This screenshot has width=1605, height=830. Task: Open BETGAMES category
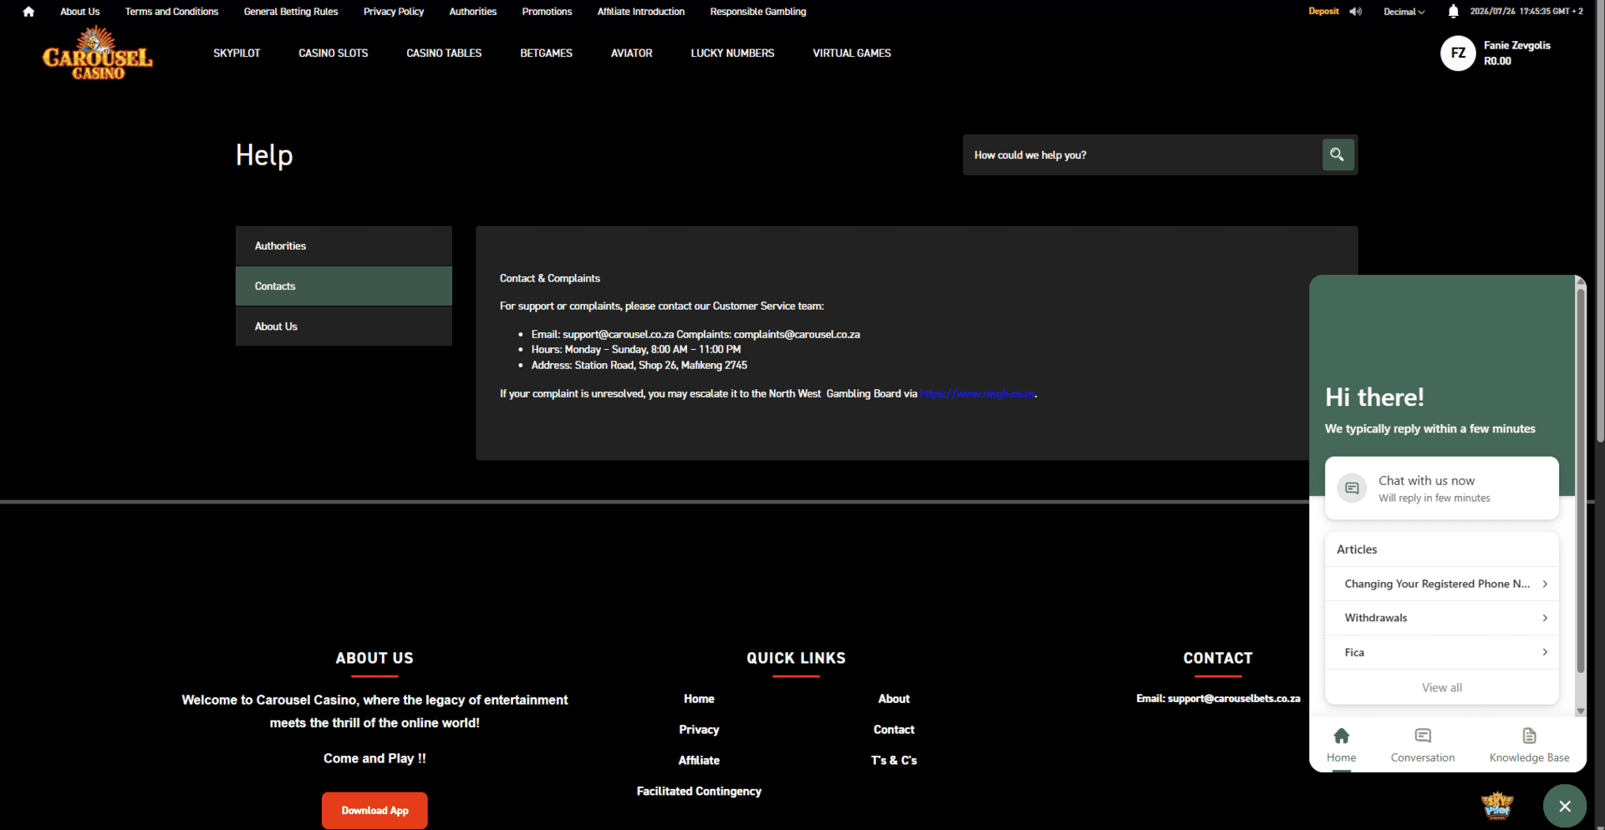click(x=546, y=53)
